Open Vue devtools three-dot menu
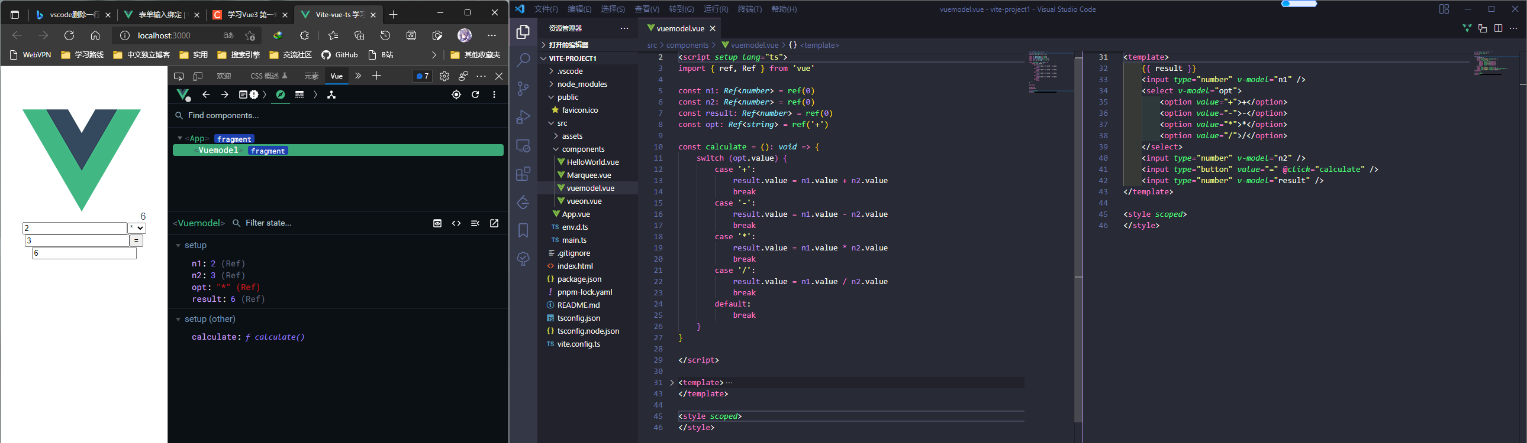Screen dimensions: 1527x443 point(494,95)
